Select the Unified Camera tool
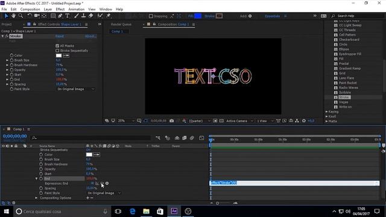386x217 pixels. coord(37,16)
